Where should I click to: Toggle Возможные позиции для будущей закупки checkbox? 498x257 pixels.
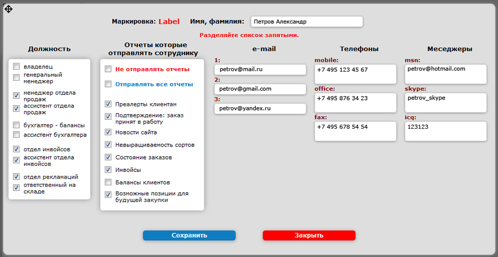109,195
